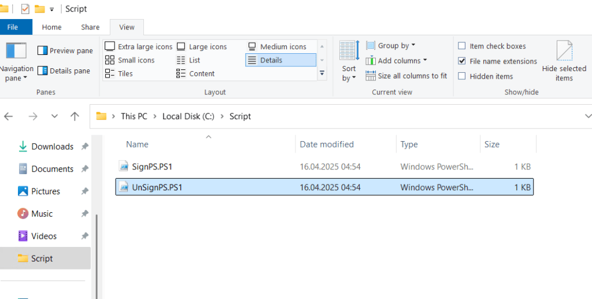The height and width of the screenshot is (299, 592).
Task: Click Hide selected items icon
Action: click(564, 51)
